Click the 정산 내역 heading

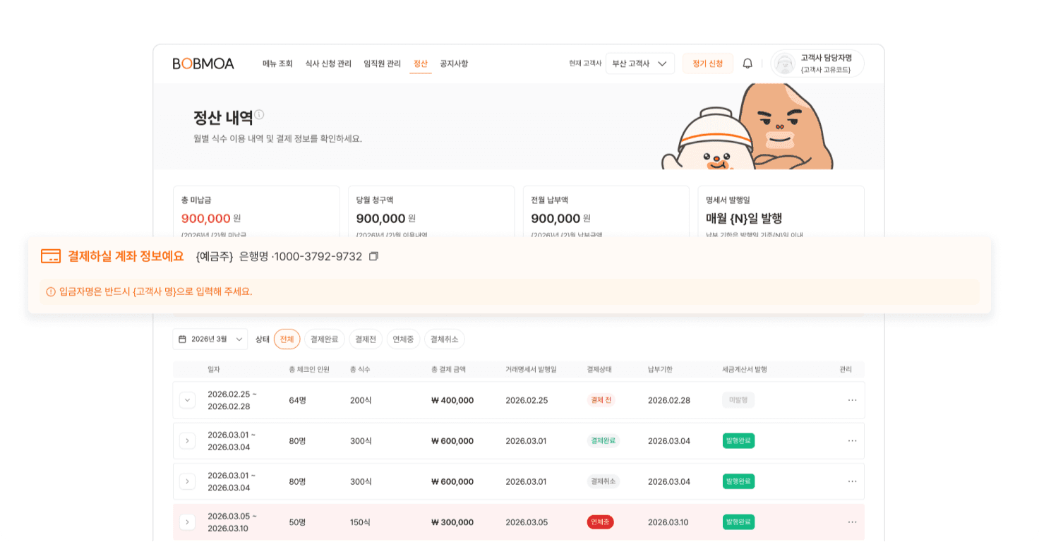point(223,118)
